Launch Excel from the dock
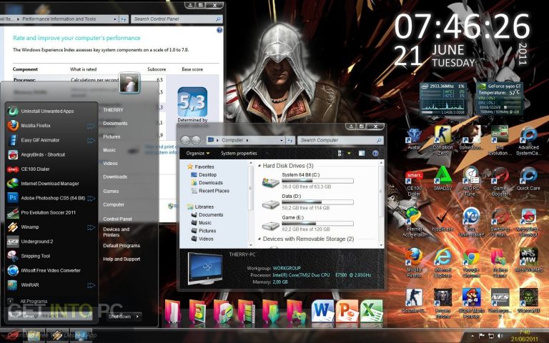549x343 pixels. click(x=372, y=311)
